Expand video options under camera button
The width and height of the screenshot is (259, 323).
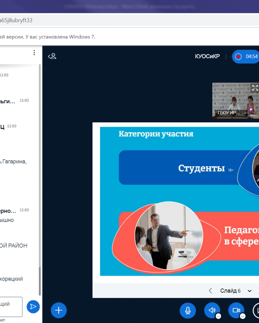(242, 316)
